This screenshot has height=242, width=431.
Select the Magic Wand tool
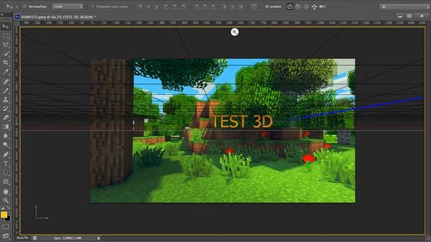click(5, 54)
